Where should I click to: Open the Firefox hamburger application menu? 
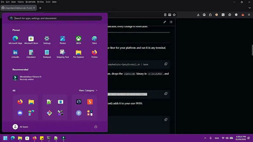[x=249, y=15]
